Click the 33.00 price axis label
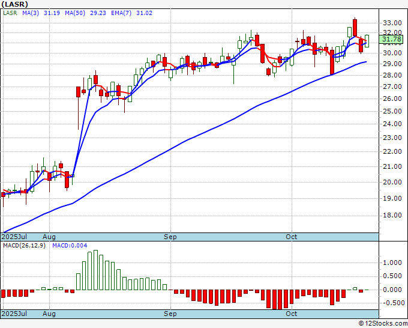408x328 pixels. point(392,23)
